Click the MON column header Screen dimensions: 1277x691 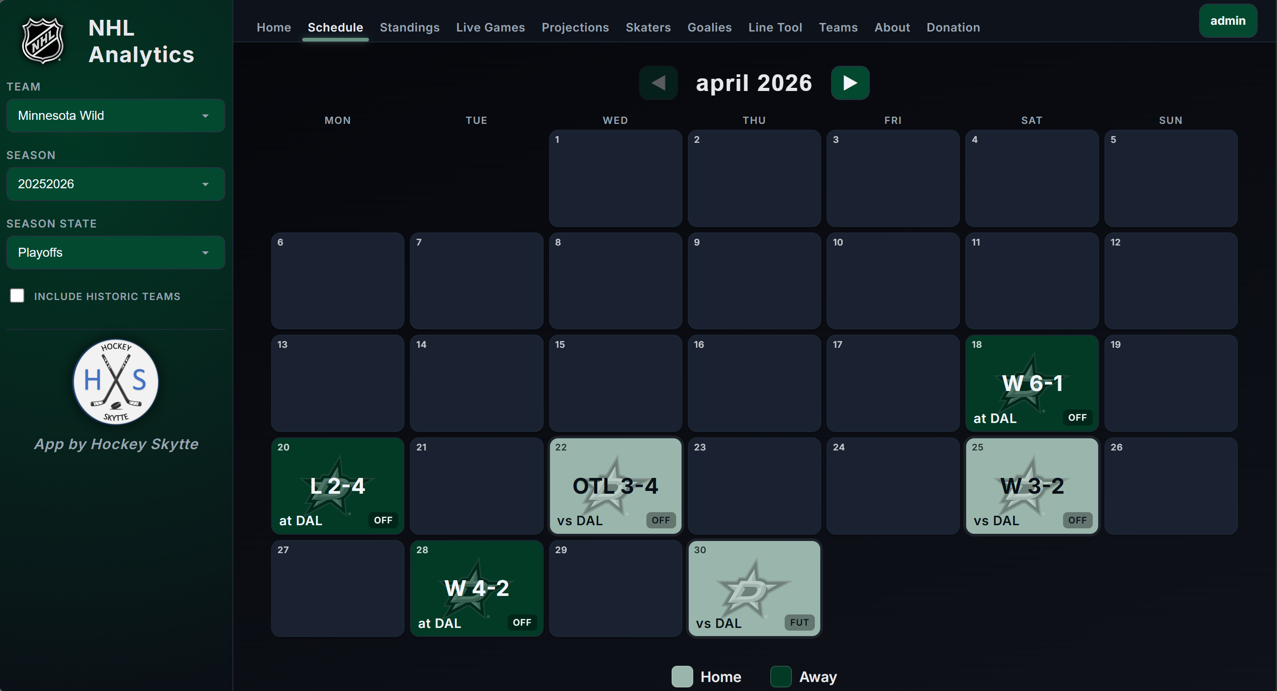(x=337, y=120)
